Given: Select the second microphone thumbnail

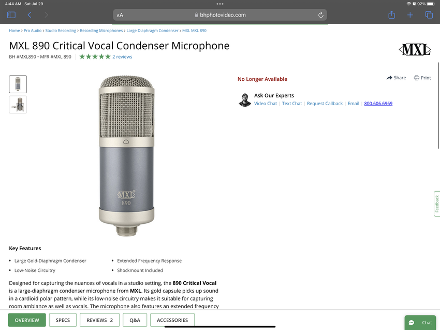Looking at the screenshot, I should (18, 104).
